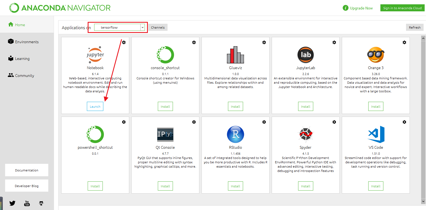Install VS Code
426x210 pixels.
coord(376,186)
